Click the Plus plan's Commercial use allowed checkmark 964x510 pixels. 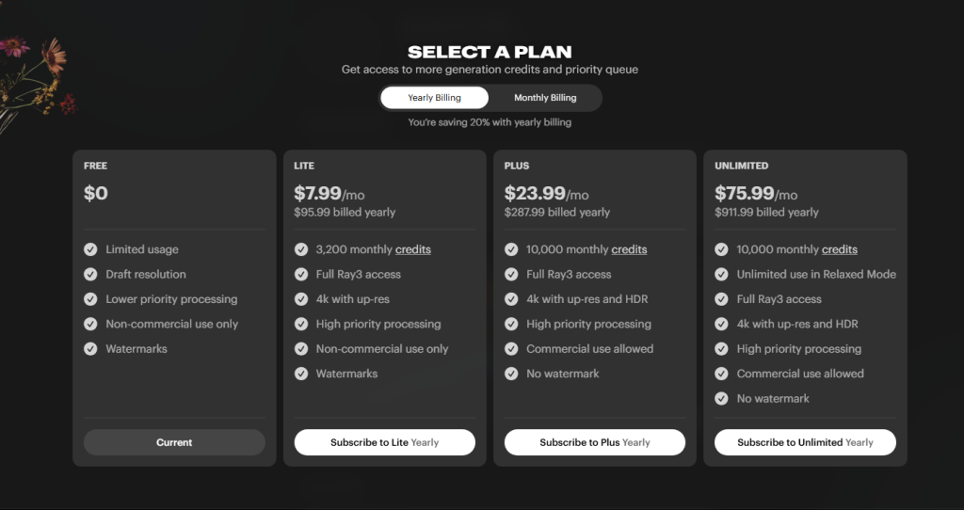[x=511, y=349]
